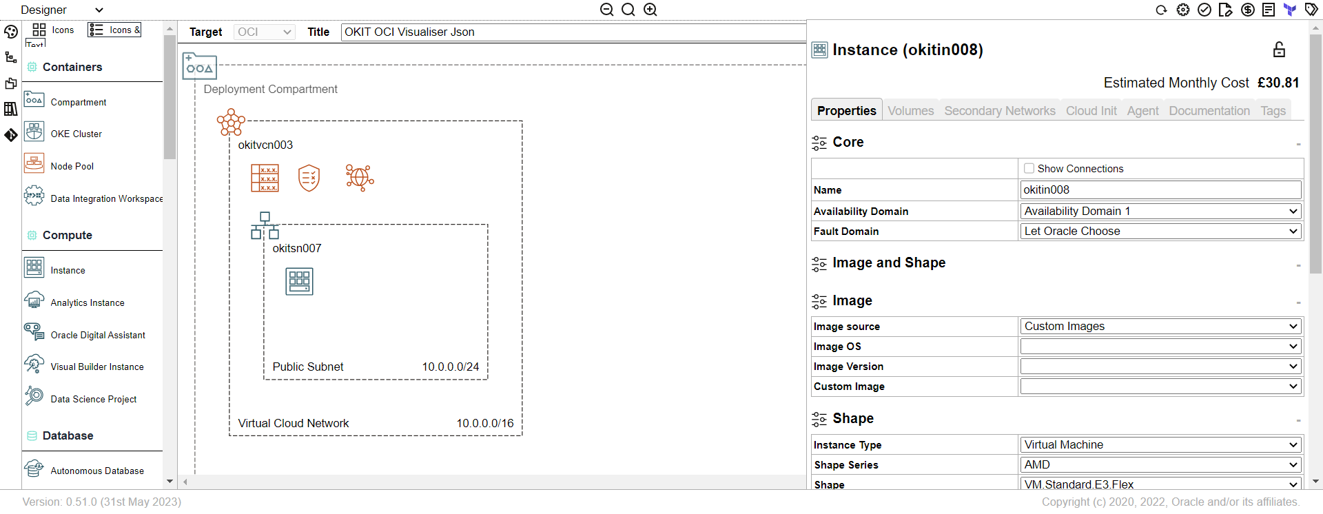Collapse the Containers palette group
The width and height of the screenshot is (1323, 514).
click(94, 67)
